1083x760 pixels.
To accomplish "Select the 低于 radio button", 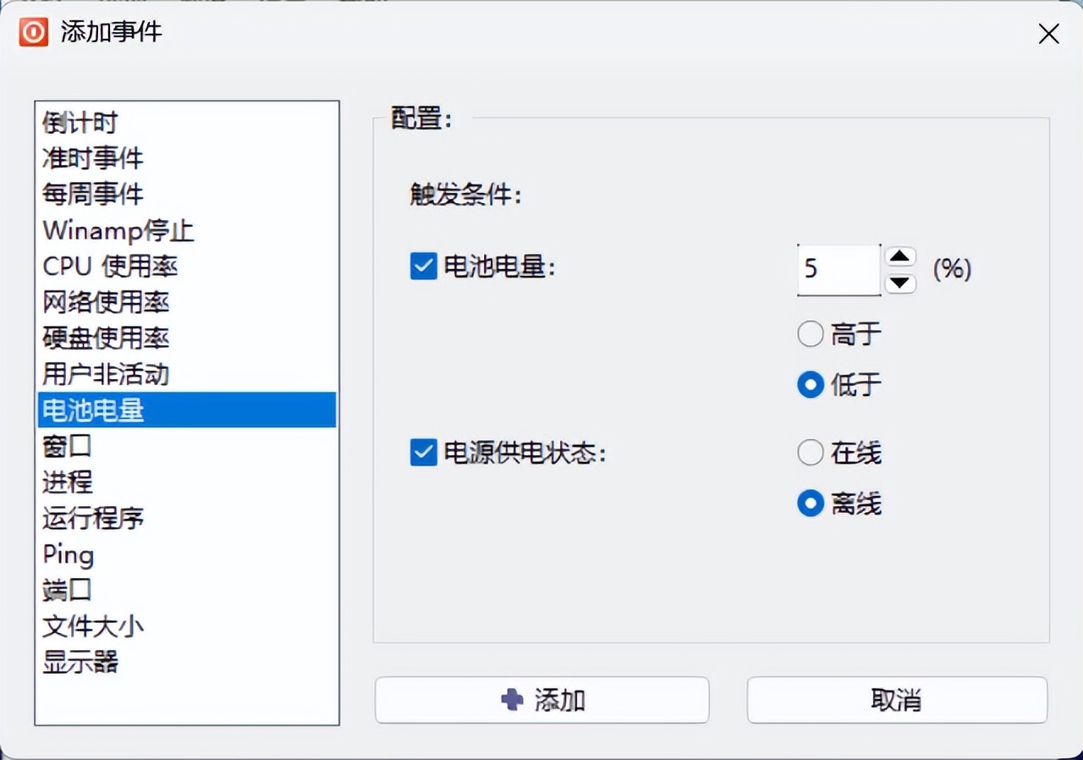I will click(811, 385).
